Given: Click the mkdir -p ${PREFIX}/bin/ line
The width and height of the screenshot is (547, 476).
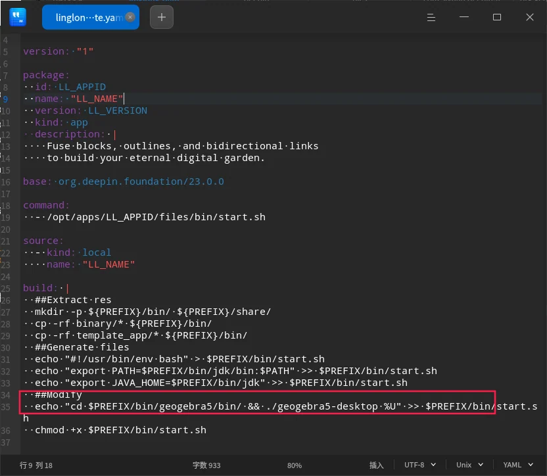Looking at the screenshot, I should click(147, 312).
